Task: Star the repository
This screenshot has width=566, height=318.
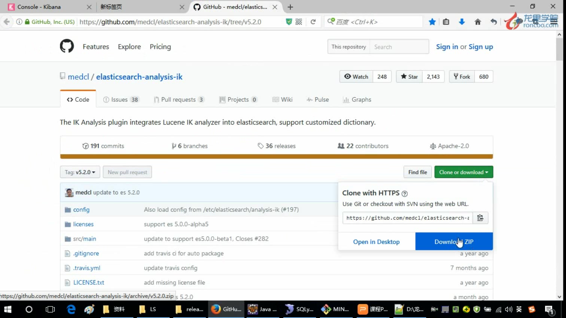Action: tap(409, 77)
